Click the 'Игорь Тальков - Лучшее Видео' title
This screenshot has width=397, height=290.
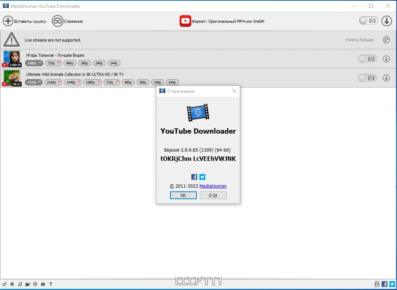(55, 55)
